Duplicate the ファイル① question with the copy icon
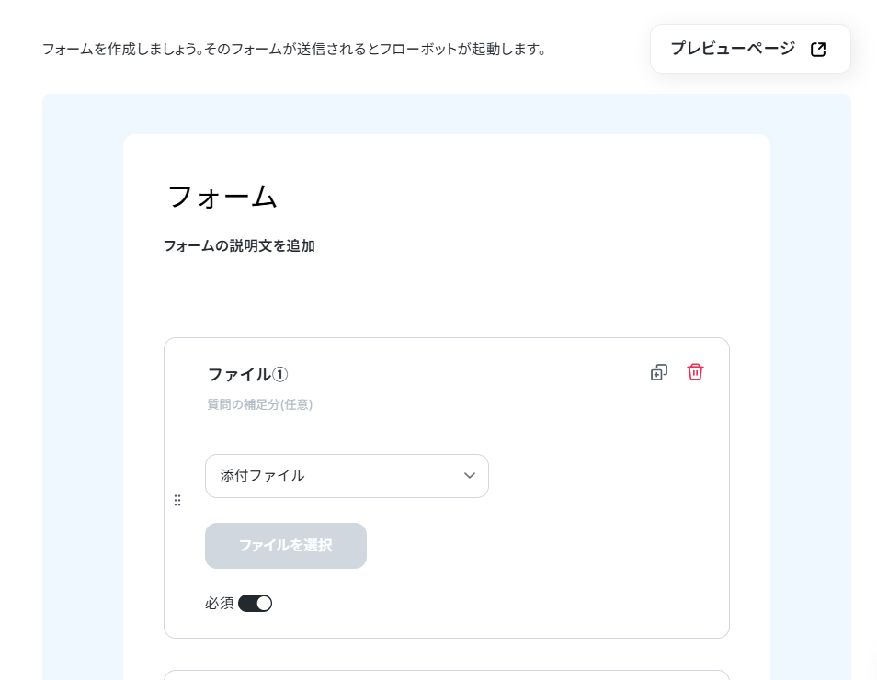The image size is (877, 680). [x=659, y=372]
